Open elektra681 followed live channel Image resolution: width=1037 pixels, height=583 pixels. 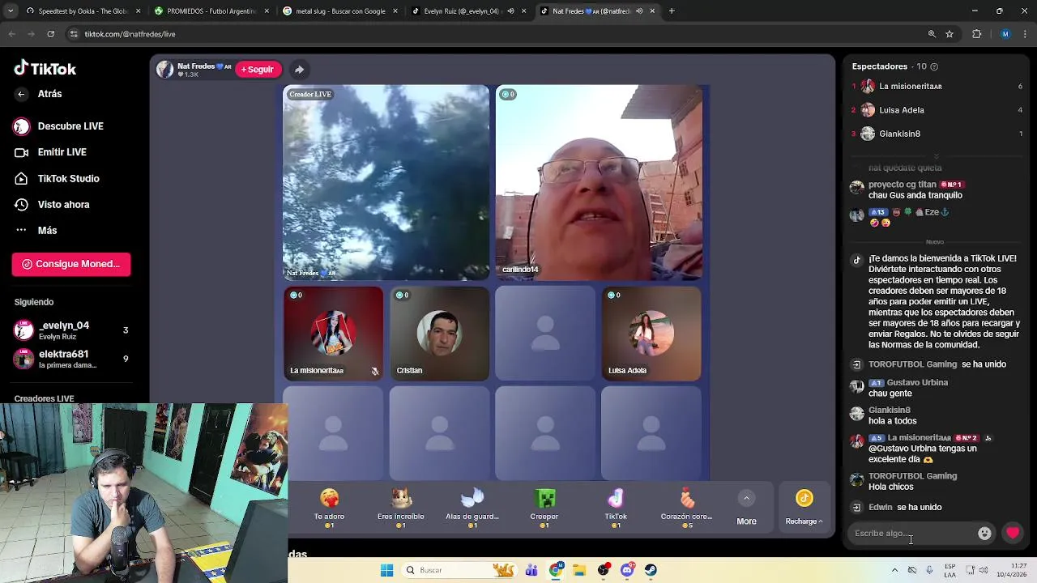click(x=71, y=359)
